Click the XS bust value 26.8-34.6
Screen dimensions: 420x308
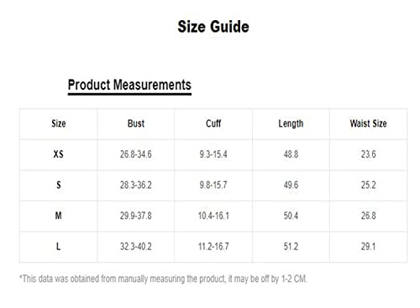click(136, 154)
